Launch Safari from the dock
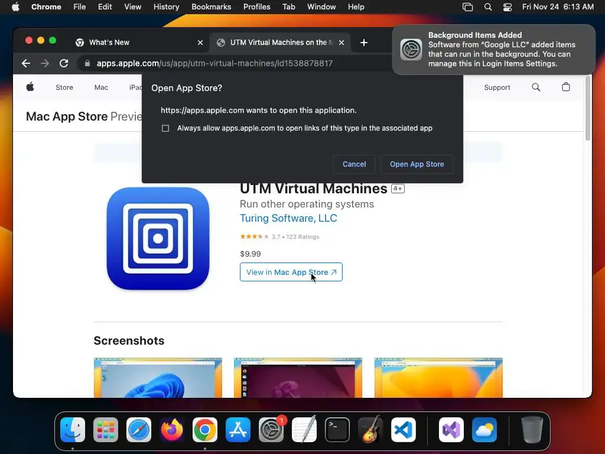 tap(139, 430)
